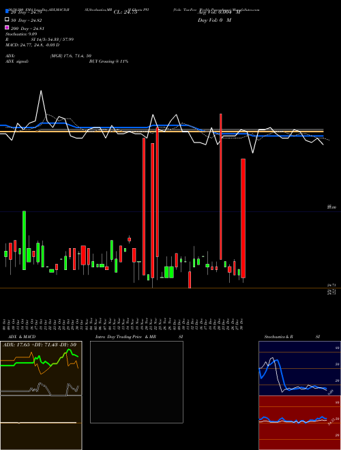Viewport: 341px width, 450px height.
Task: Open the empty intraday trading price panel
Action: pyautogui.click(x=136, y=382)
